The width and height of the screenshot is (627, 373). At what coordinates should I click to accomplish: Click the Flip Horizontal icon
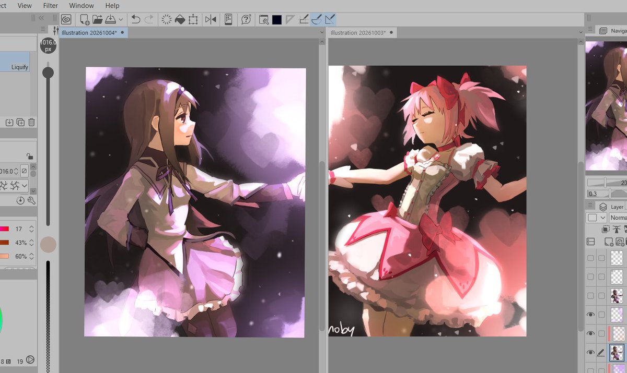[211, 19]
